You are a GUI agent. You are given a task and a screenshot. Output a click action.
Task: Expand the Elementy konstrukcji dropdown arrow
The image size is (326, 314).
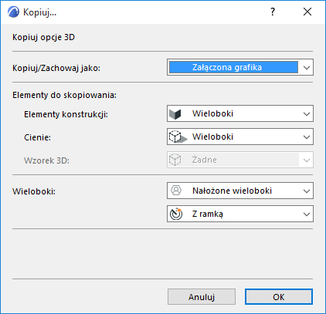tap(307, 114)
